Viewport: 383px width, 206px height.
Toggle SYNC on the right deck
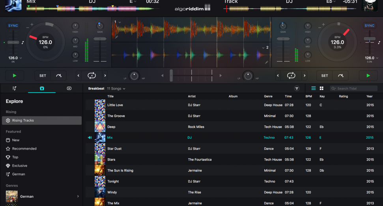coord(369,26)
